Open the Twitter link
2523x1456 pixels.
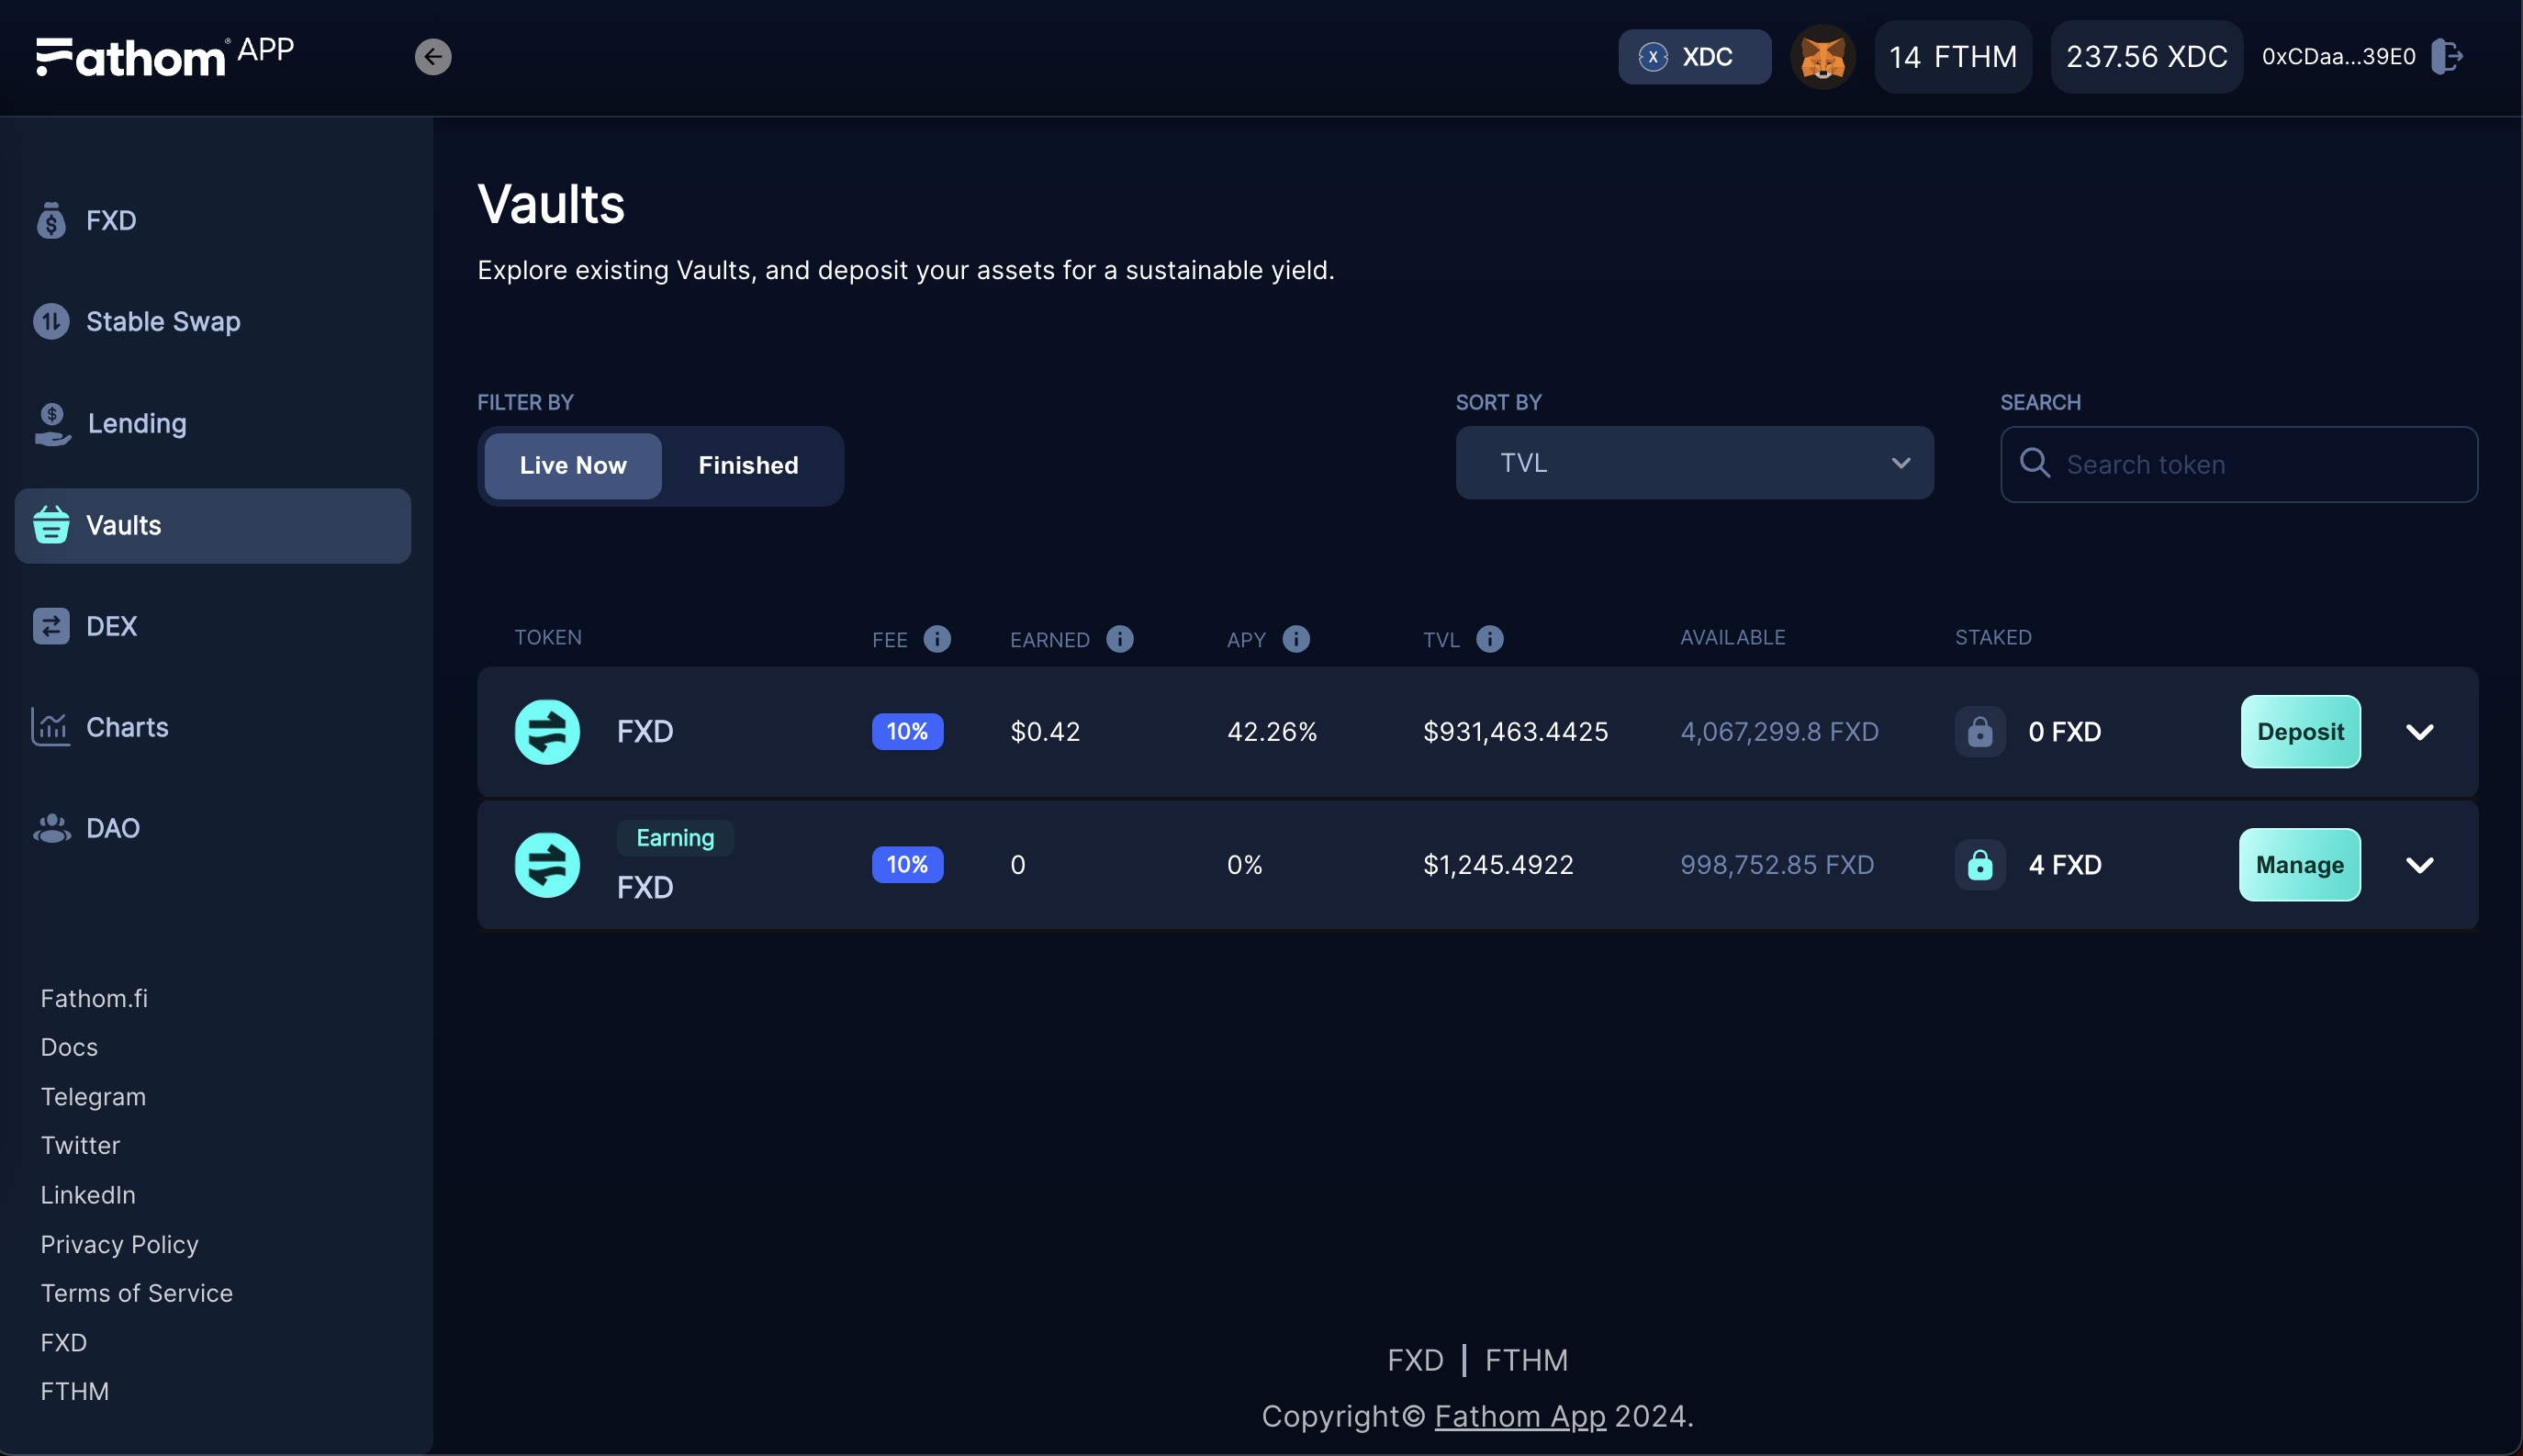pos(80,1145)
